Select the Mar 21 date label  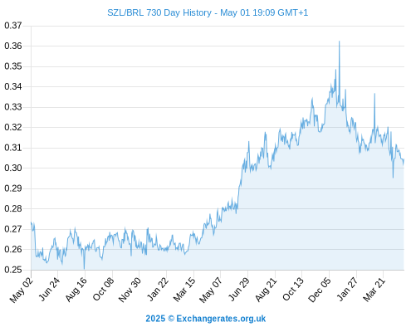(x=374, y=290)
